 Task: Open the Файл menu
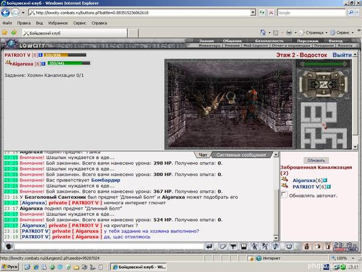[x=7, y=23]
